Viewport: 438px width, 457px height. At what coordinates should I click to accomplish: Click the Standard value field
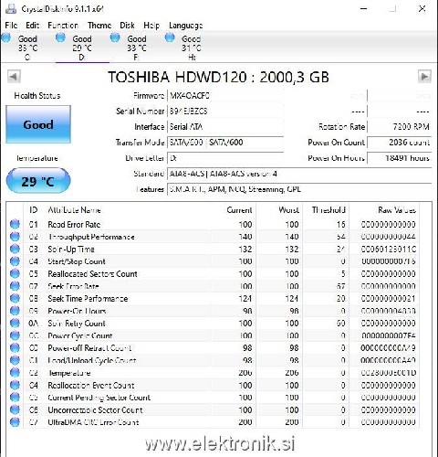pos(299,174)
